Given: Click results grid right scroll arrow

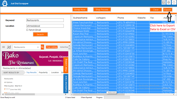Looking at the screenshot, I should pos(174,94).
